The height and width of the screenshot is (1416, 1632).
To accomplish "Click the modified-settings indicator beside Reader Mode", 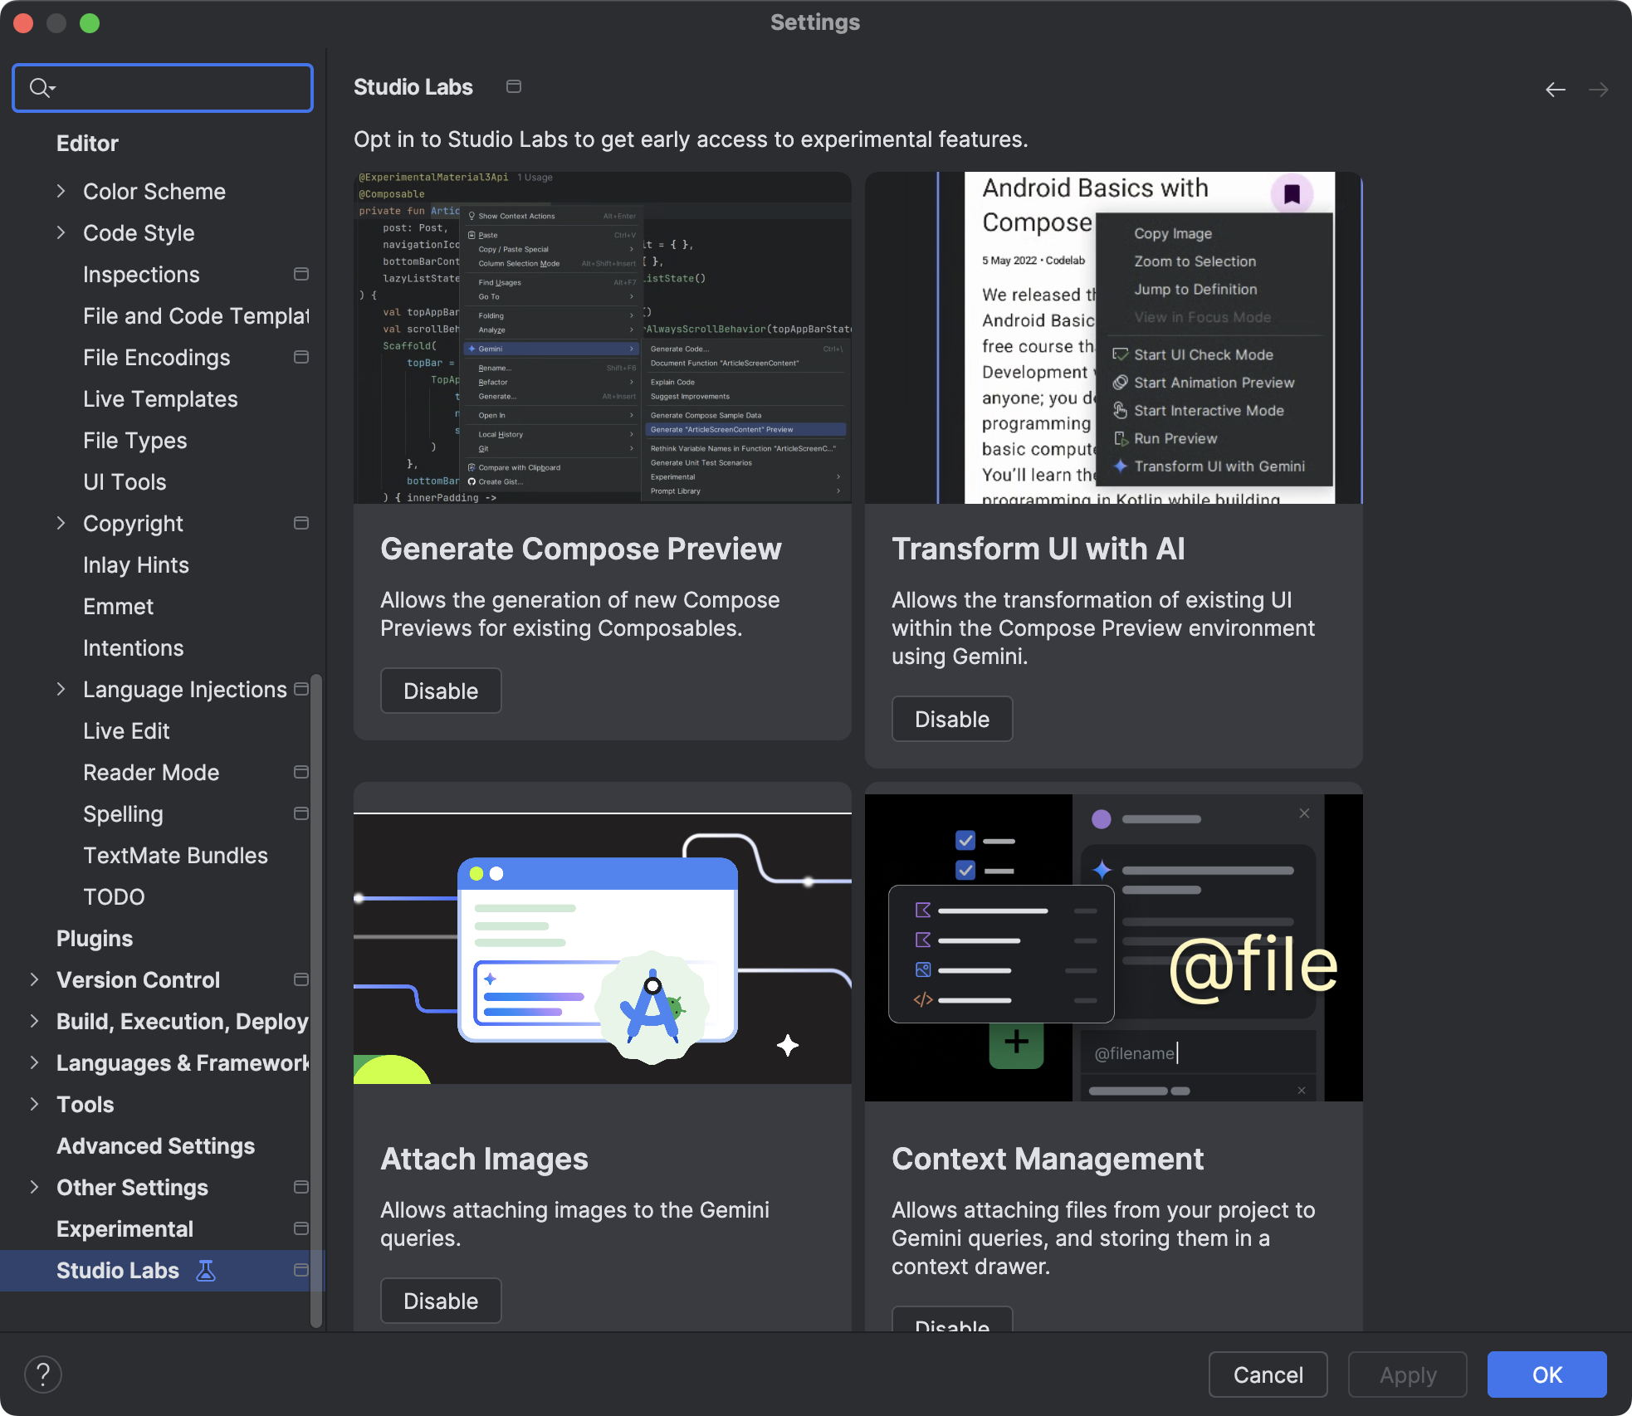I will (x=301, y=772).
